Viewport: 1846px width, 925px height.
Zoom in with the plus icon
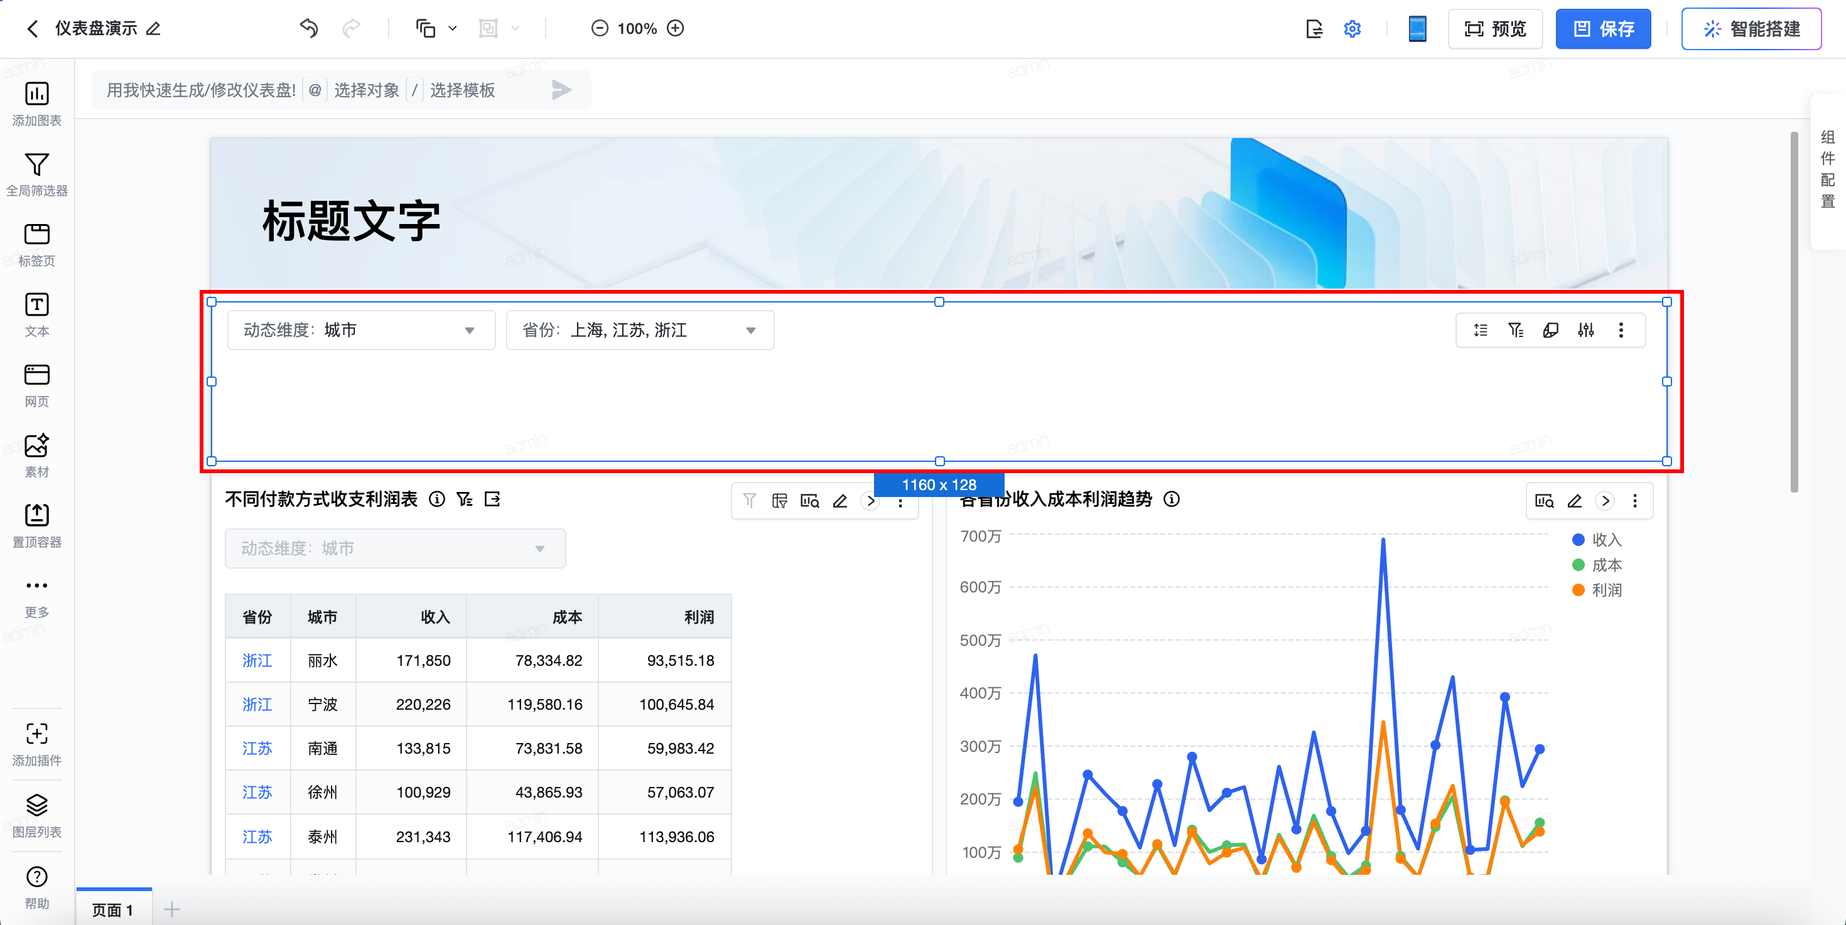[675, 29]
